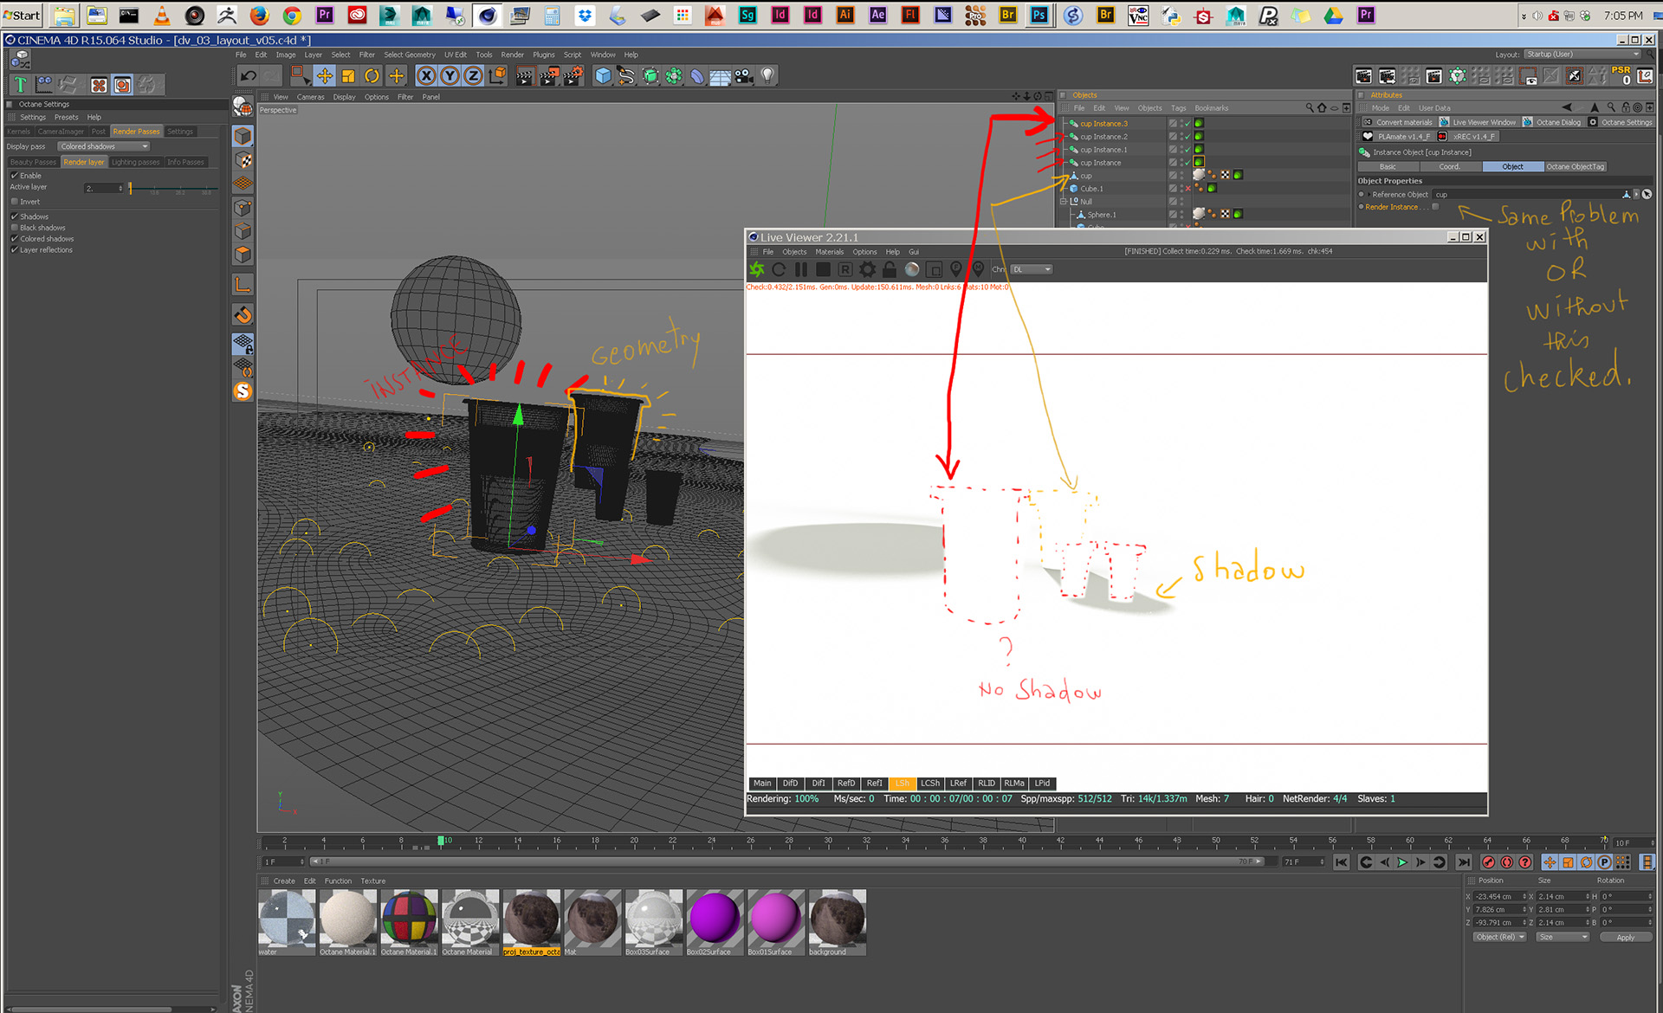Toggle clay mode sphere in Live Viewer
The height and width of the screenshot is (1013, 1663).
point(911,269)
